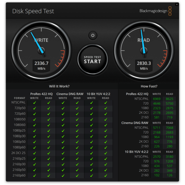Click NTSC/PAL ProRes read checkmark
The width and height of the screenshot is (185, 185).
pyautogui.click(x=48, y=103)
